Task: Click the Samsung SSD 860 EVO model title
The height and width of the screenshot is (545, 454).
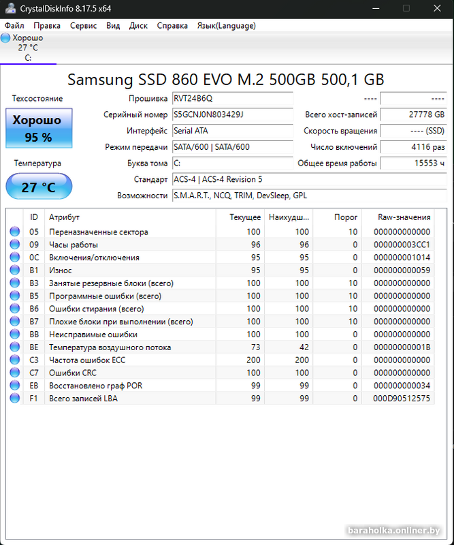Action: (x=226, y=80)
